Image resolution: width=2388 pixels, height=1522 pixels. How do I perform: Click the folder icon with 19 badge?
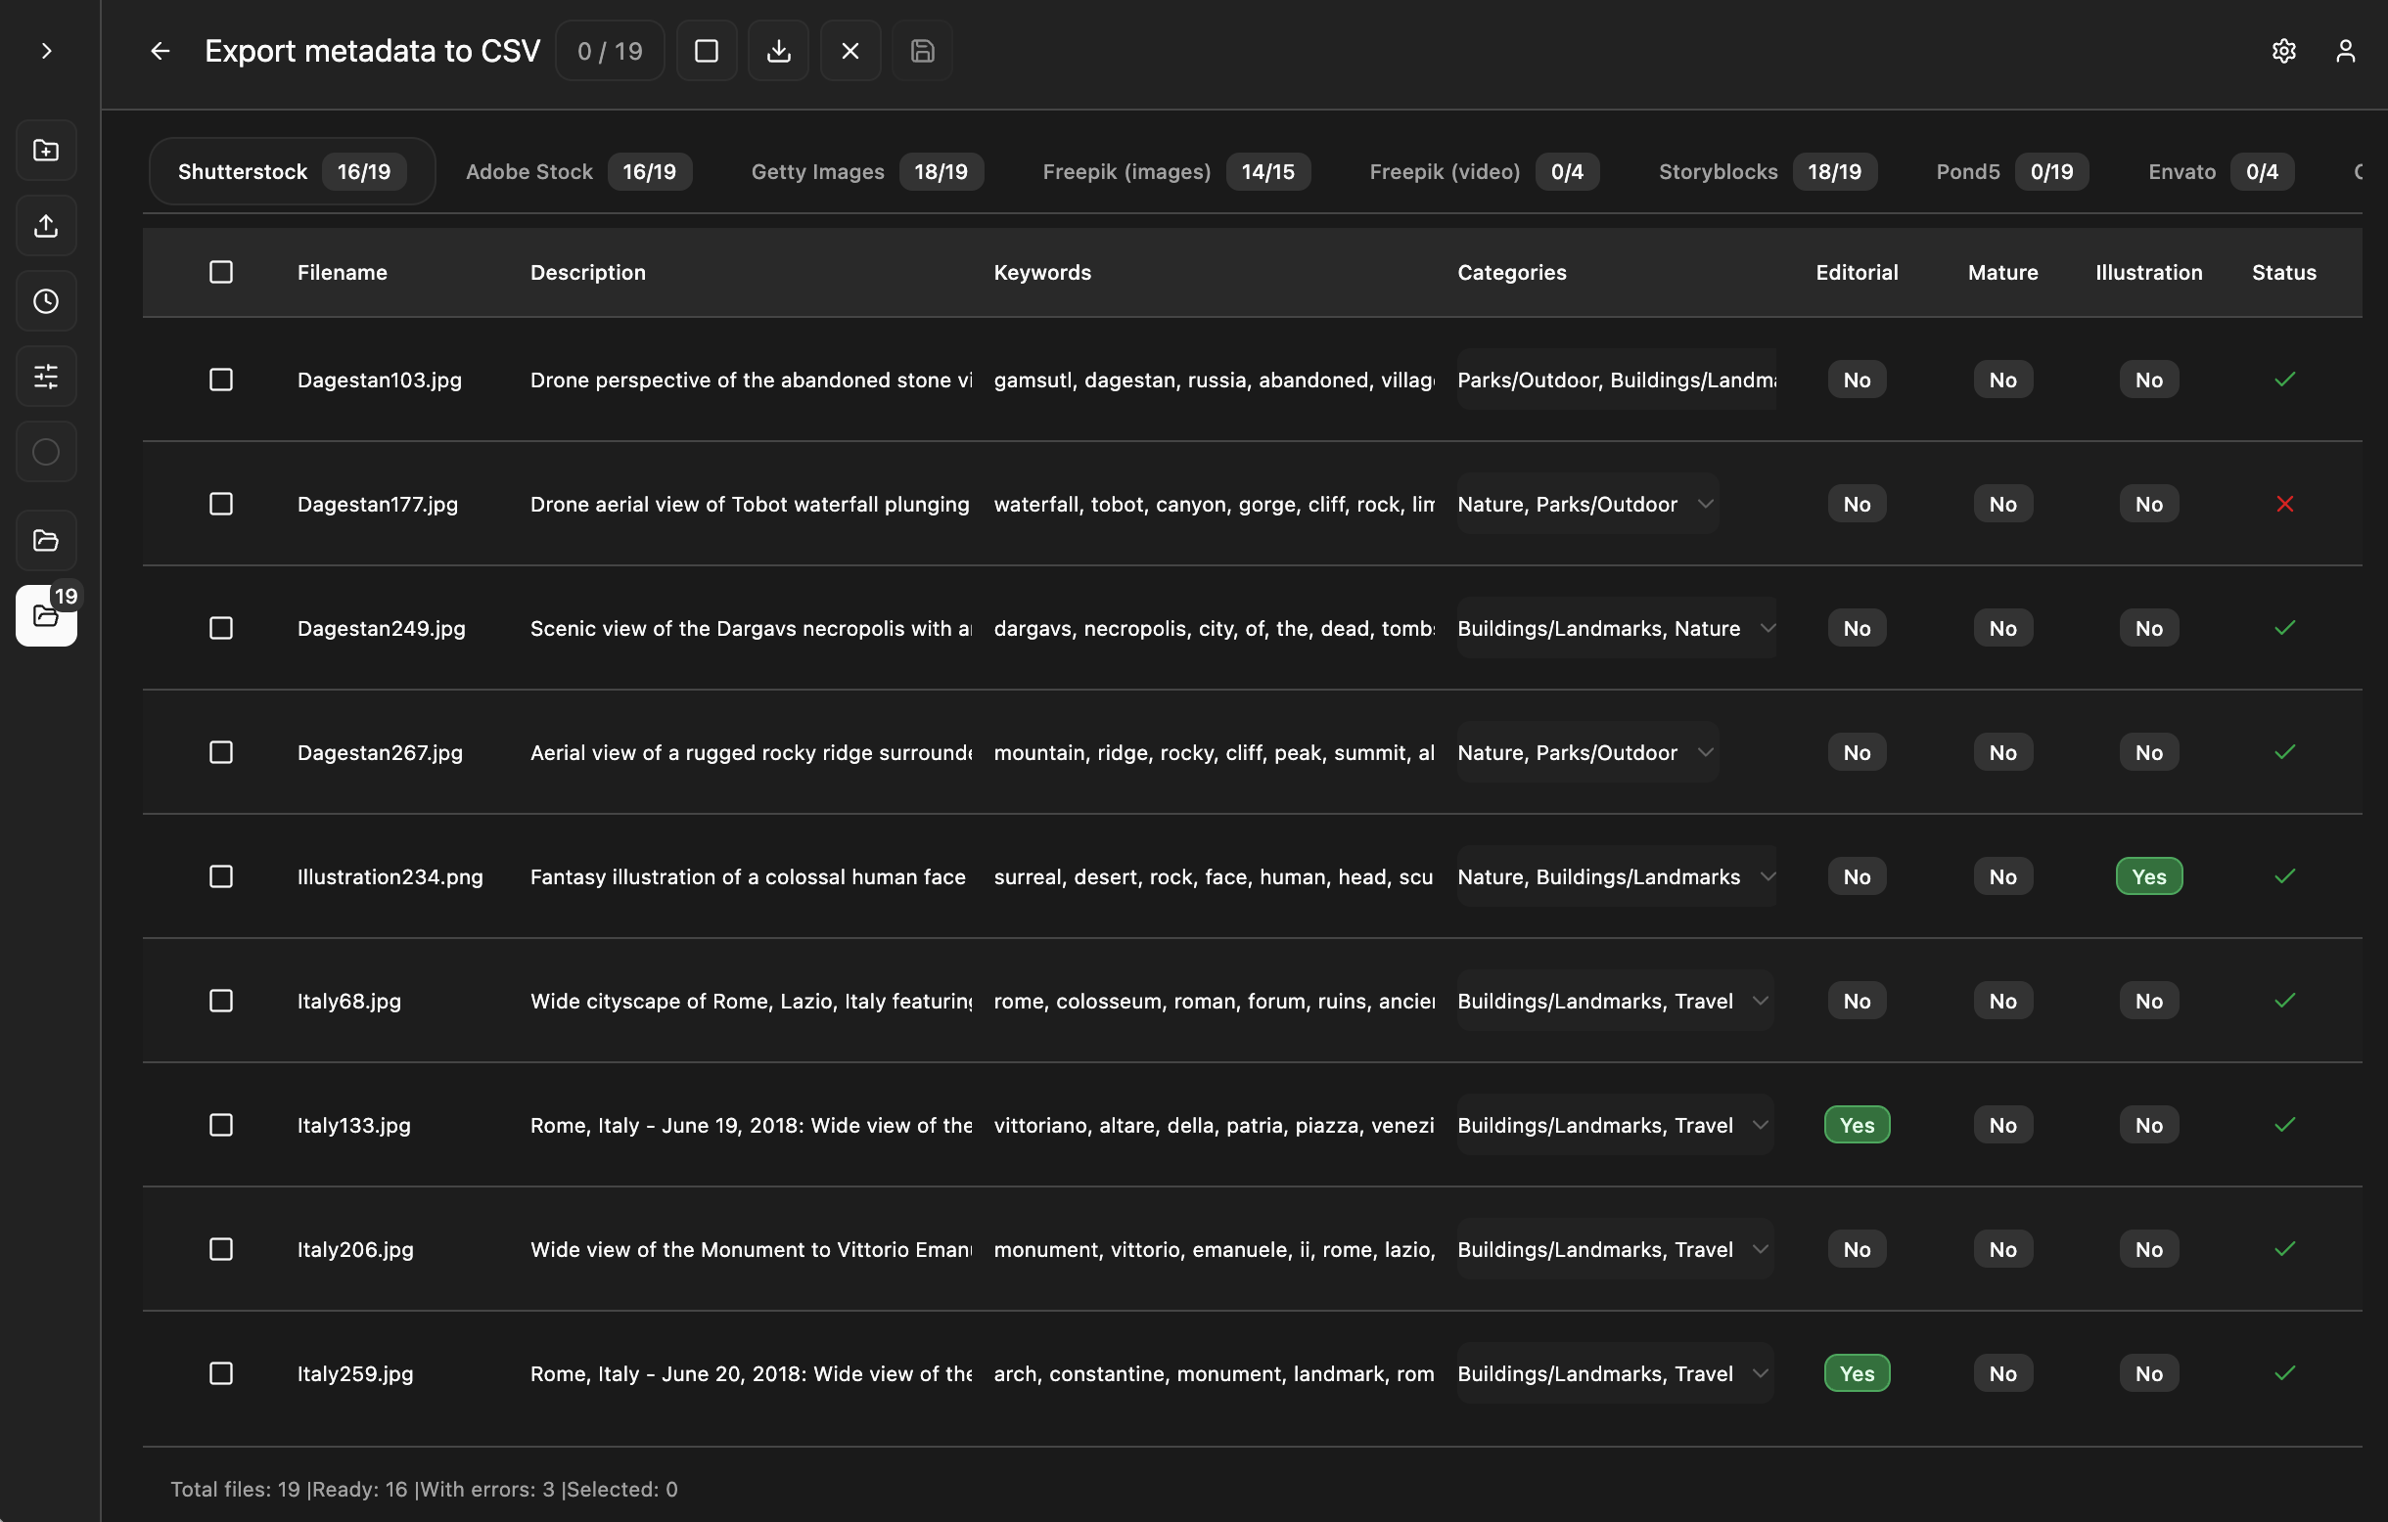(x=46, y=615)
